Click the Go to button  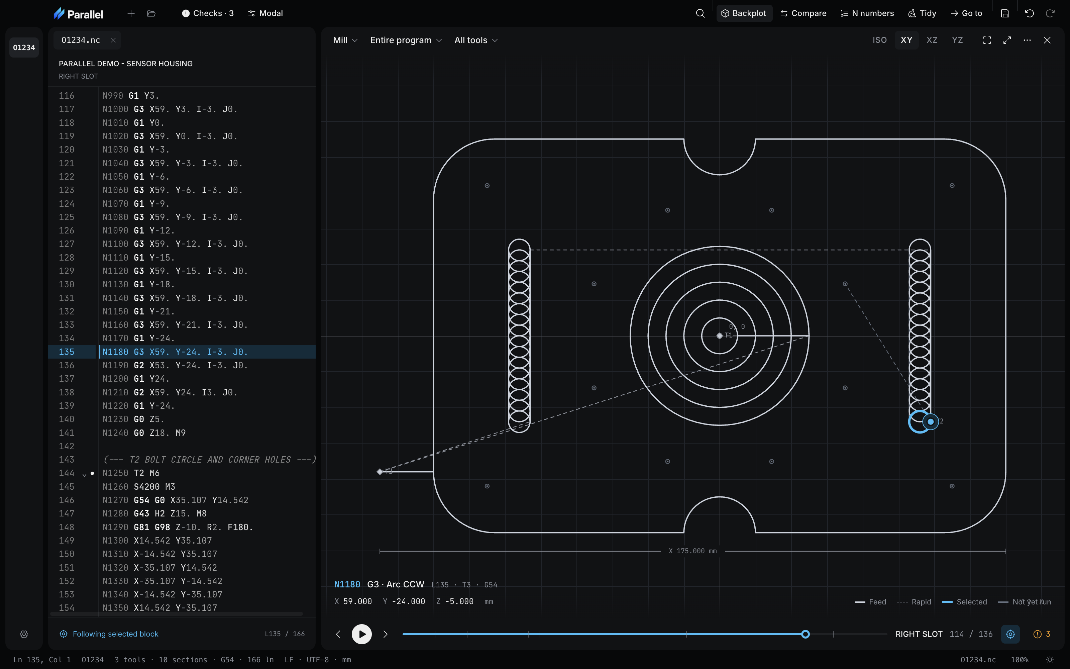click(967, 13)
